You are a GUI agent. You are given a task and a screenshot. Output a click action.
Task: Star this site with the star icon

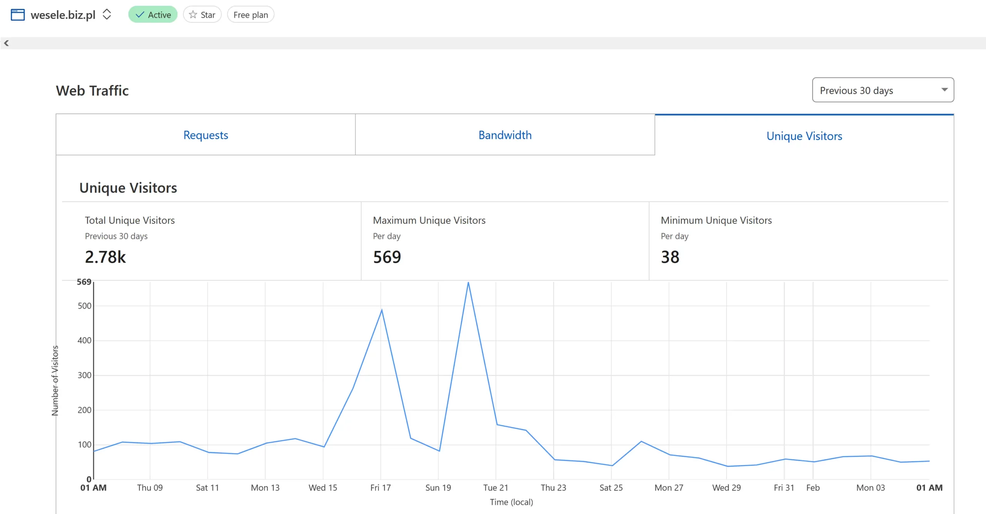coord(193,15)
